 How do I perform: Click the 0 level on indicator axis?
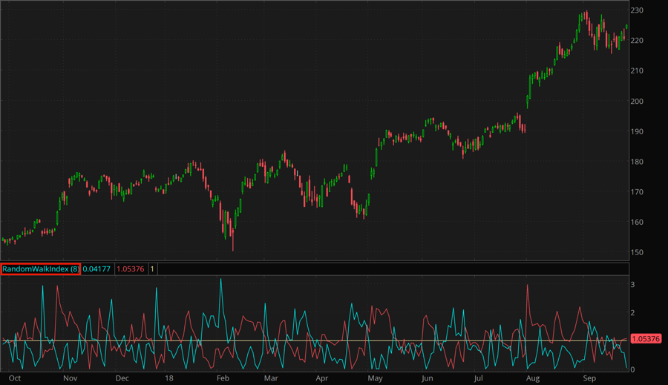tap(632, 369)
